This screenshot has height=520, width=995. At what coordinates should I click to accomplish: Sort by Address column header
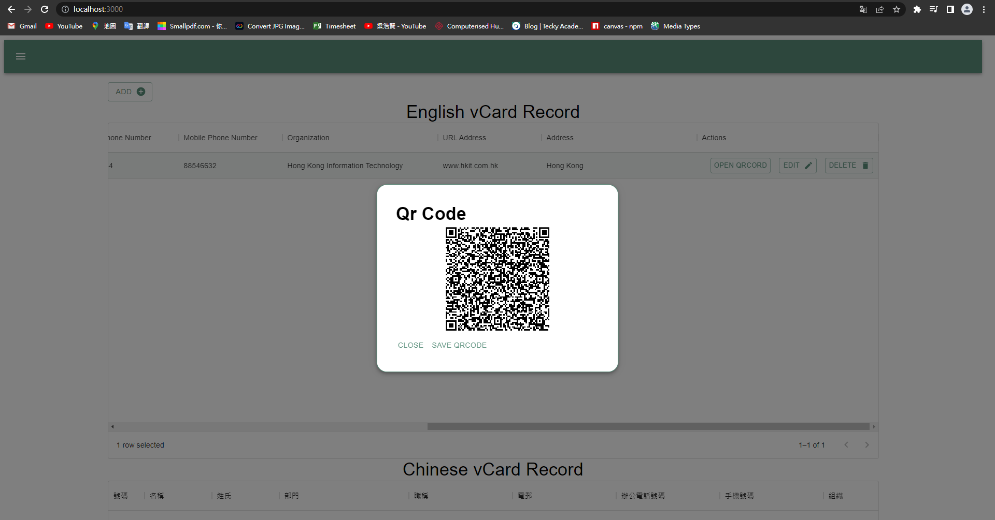tap(560, 138)
